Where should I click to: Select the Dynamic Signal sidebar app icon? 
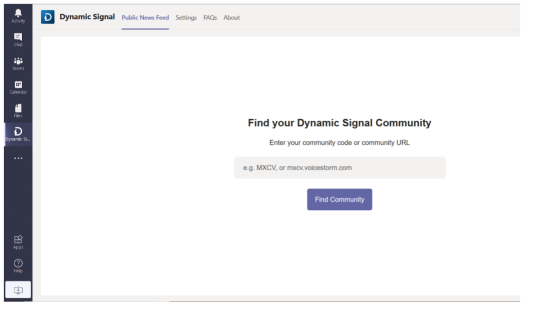[x=18, y=131]
